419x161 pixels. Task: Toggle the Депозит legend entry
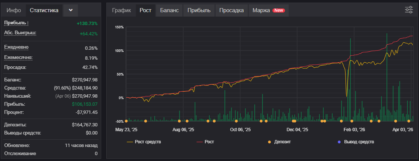pyautogui.click(x=279, y=142)
